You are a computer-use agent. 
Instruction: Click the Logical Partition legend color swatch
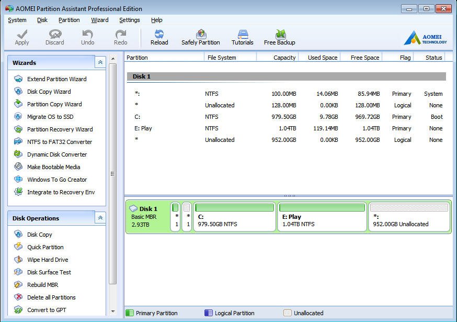click(209, 313)
